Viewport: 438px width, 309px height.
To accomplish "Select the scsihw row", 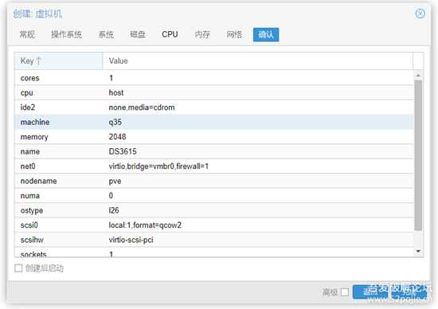I will (214, 240).
